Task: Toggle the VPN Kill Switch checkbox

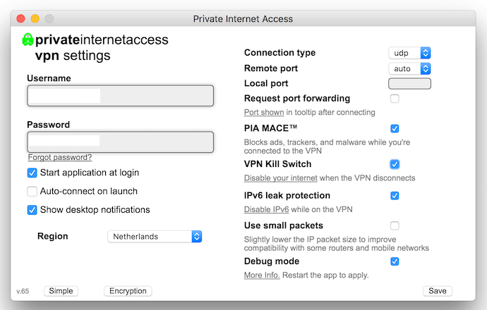Action: point(395,164)
